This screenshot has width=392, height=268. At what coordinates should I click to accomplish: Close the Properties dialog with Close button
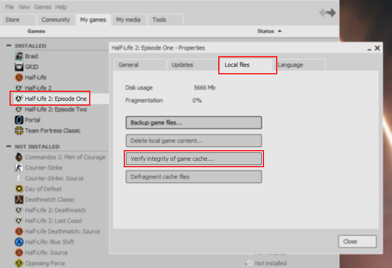(x=357, y=241)
